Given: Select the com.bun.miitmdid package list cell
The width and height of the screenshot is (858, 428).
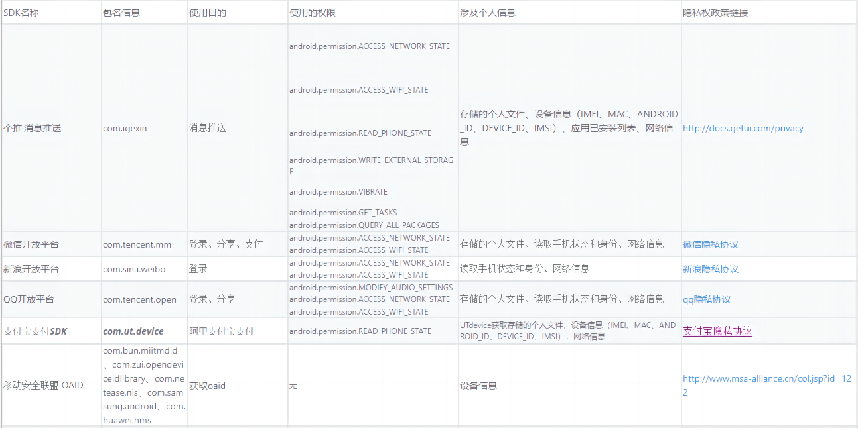Looking at the screenshot, I should 144,385.
